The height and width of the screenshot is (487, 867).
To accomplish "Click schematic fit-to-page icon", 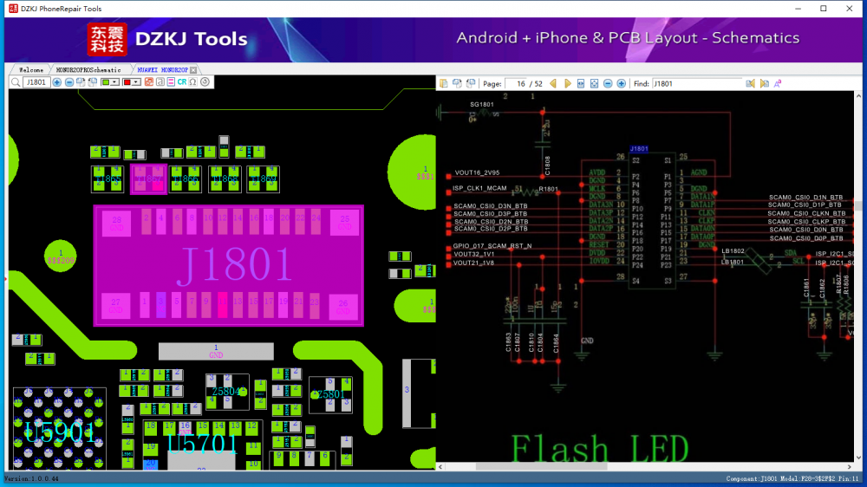I will (x=595, y=83).
